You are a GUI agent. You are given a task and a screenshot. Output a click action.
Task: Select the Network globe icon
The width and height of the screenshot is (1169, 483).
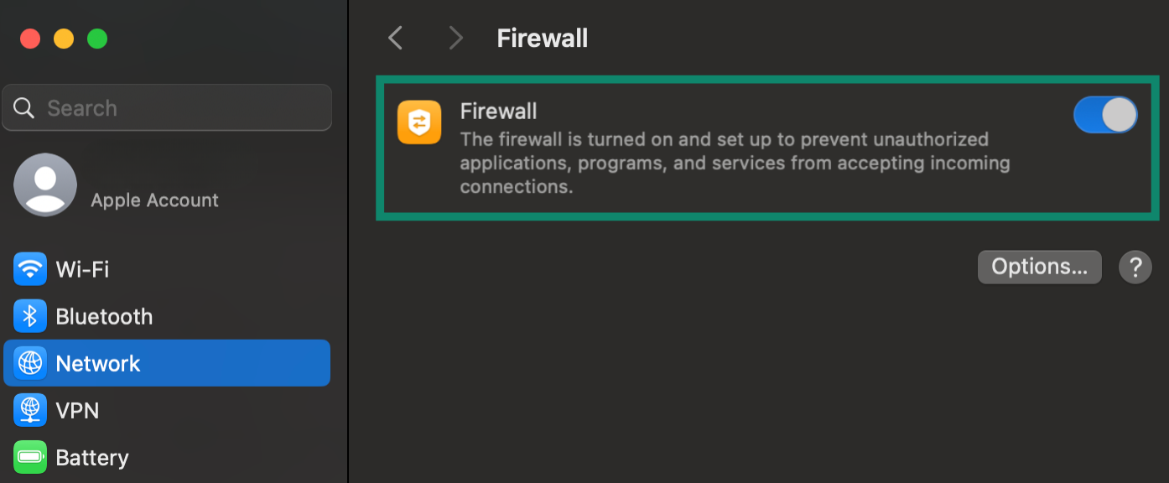(x=28, y=362)
